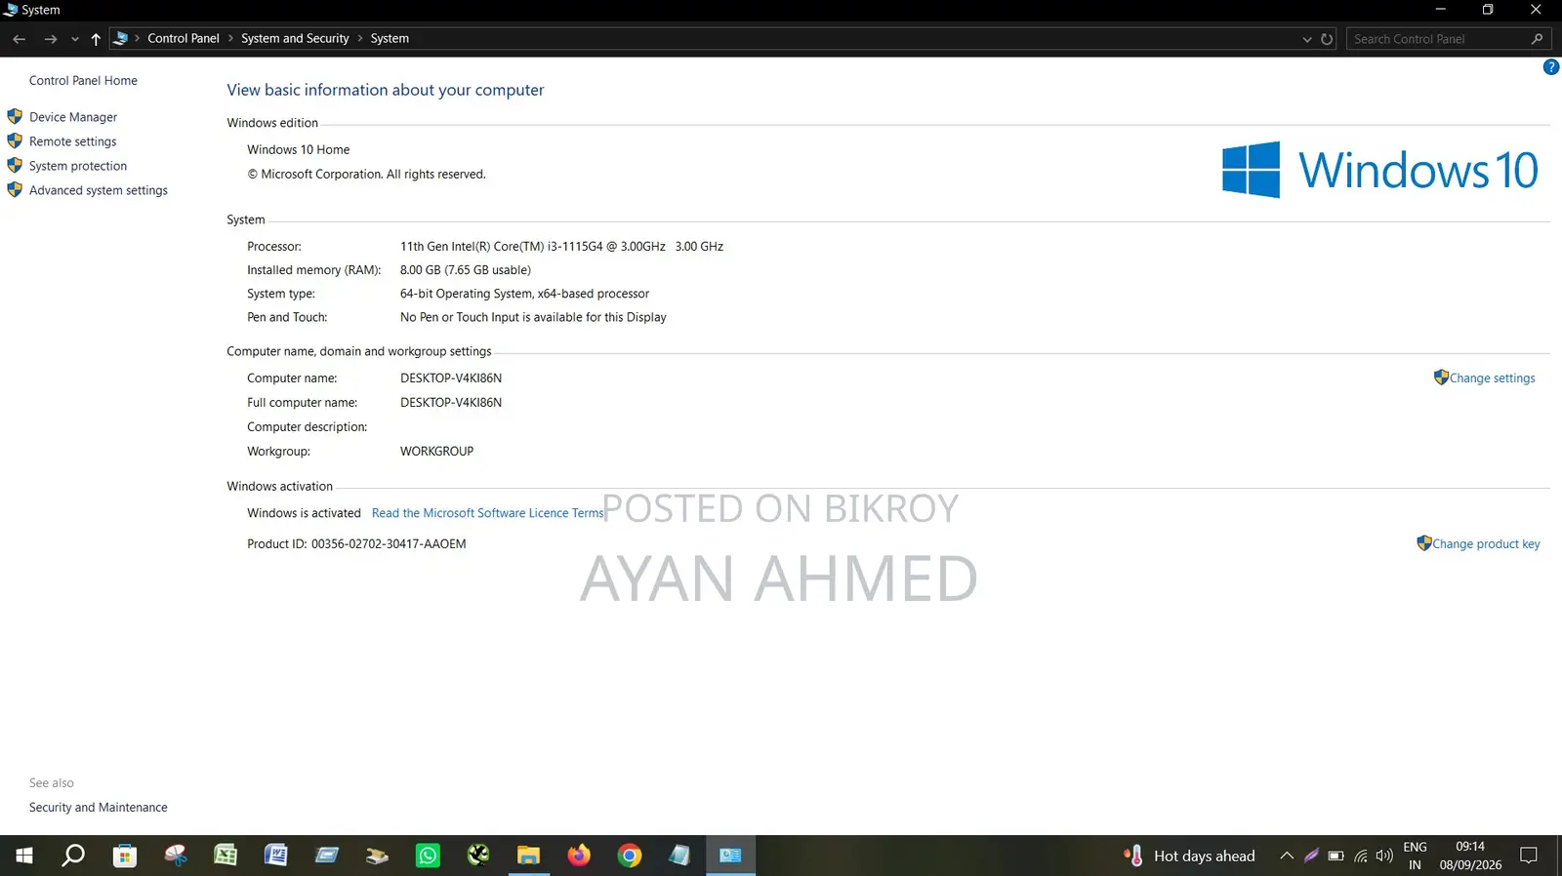Viewport: 1562px width, 876px height.
Task: Launch Firefox from the taskbar
Action: [579, 856]
